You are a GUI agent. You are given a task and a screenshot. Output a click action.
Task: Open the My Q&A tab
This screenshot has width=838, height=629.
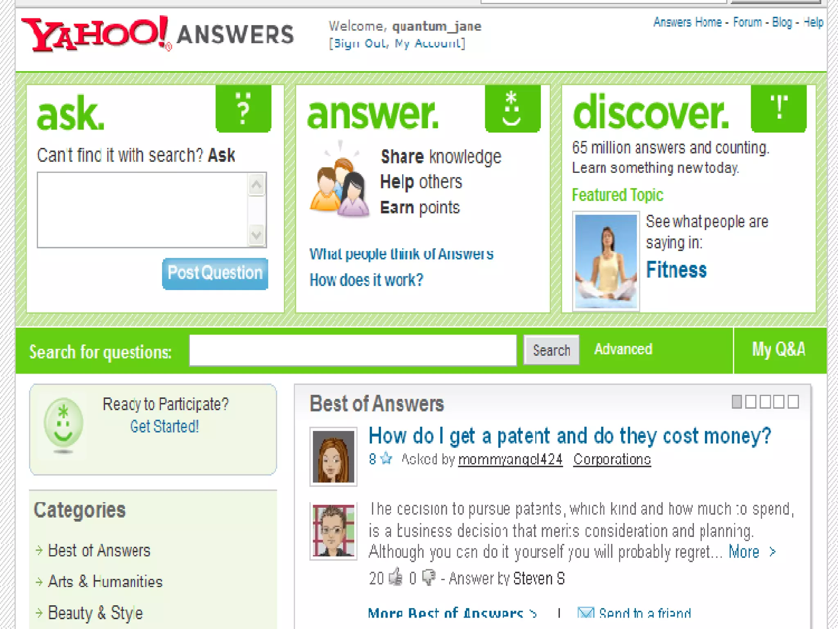click(779, 350)
